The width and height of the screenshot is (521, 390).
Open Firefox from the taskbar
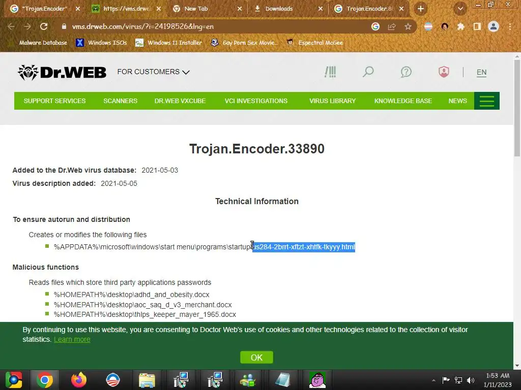point(79,380)
